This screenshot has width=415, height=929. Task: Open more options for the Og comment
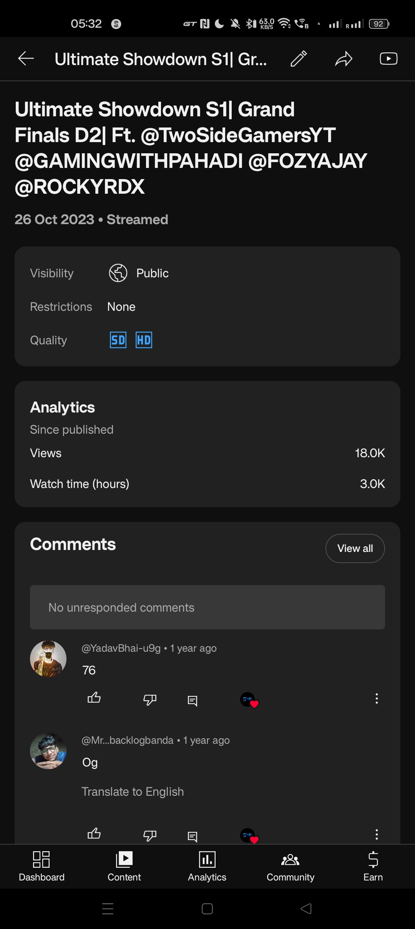click(x=377, y=834)
